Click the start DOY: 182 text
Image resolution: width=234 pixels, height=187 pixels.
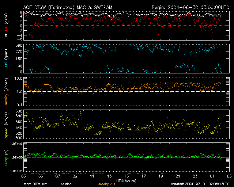35,184
